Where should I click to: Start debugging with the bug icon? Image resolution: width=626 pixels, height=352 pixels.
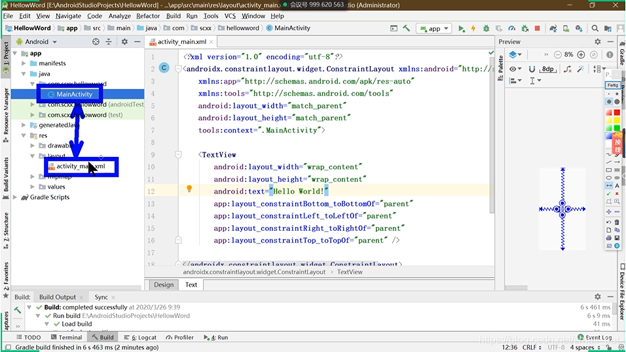click(x=486, y=28)
